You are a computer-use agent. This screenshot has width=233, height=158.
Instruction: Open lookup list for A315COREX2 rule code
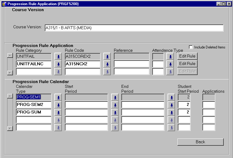[x=107, y=56]
